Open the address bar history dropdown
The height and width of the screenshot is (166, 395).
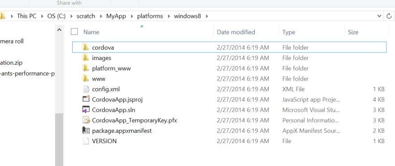379,17
